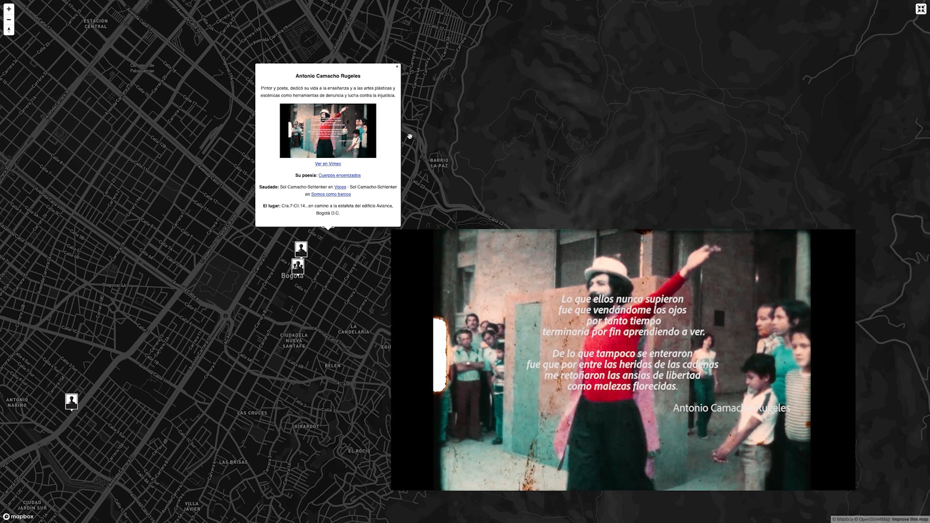
Task: Open the video link Ver en Vimeo
Action: click(327, 164)
